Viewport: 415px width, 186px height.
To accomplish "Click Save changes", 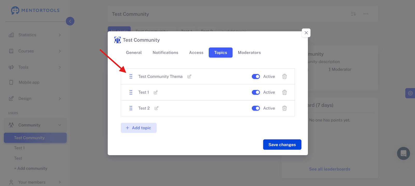I will [x=282, y=145].
